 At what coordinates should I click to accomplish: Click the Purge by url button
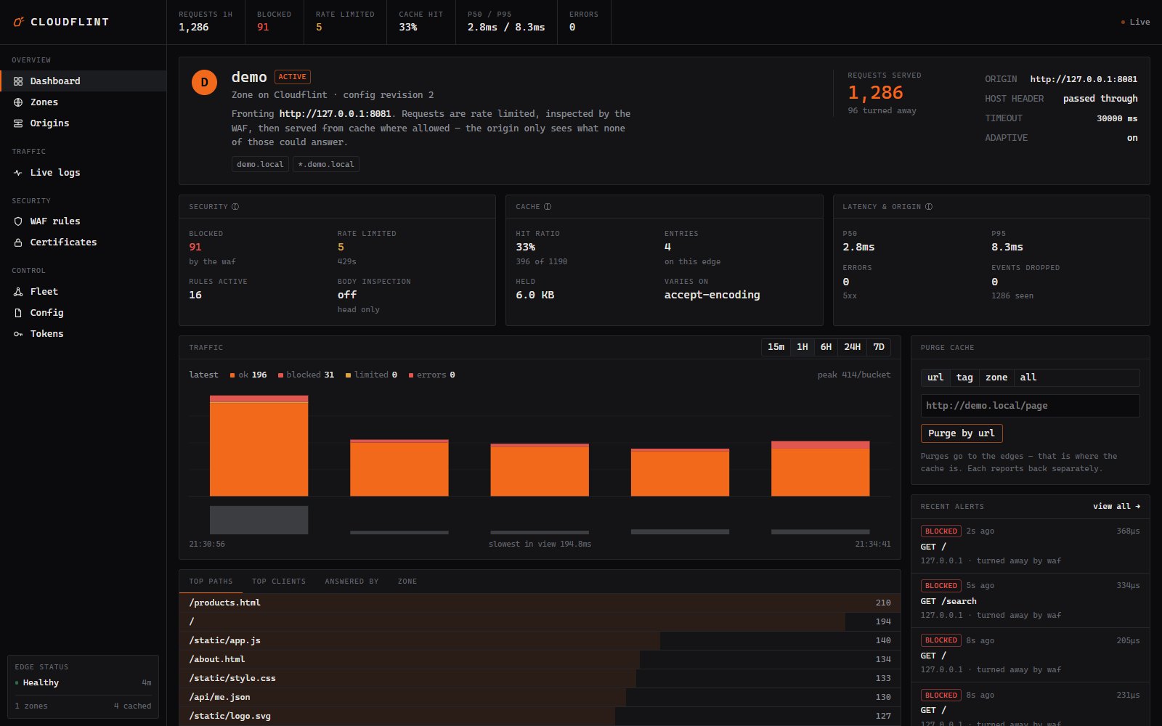click(x=962, y=433)
